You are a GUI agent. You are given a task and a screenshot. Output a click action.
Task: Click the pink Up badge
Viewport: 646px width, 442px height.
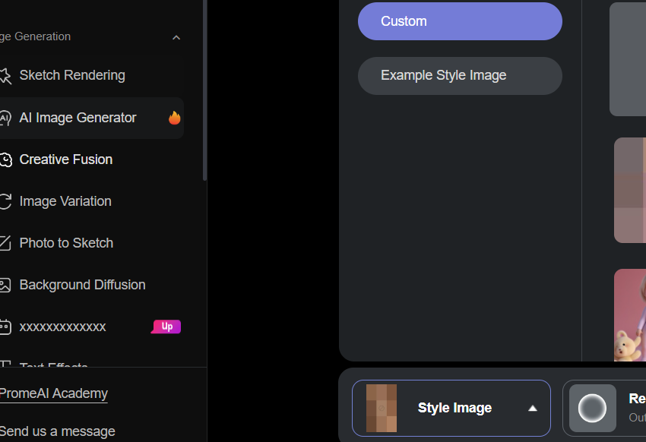(x=166, y=327)
